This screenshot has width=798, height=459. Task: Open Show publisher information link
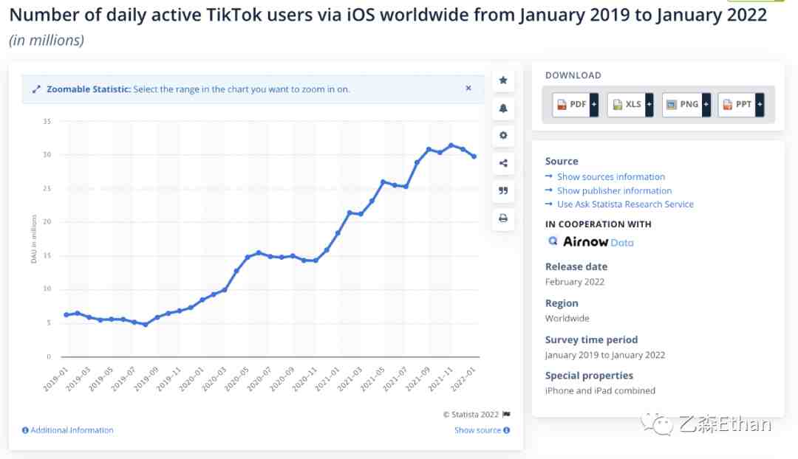point(614,190)
